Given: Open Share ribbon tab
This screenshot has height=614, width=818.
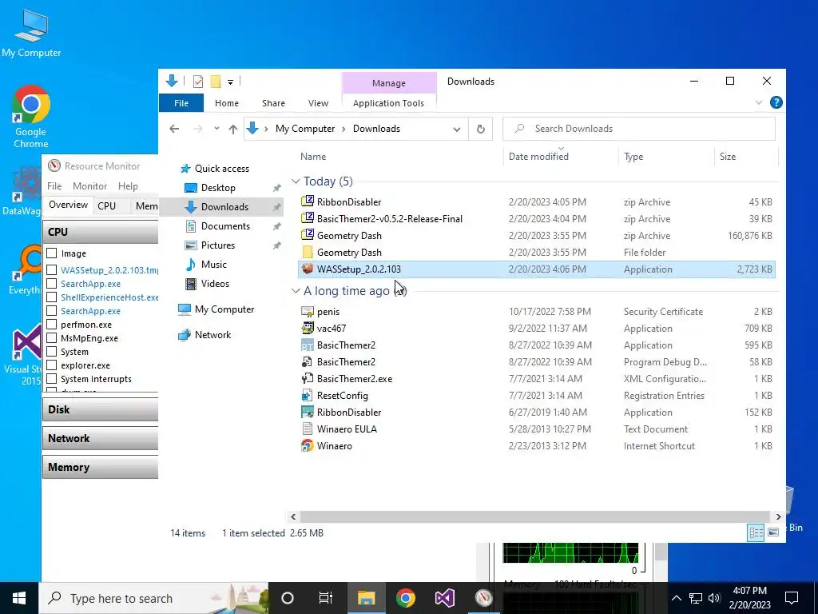Looking at the screenshot, I should coord(273,103).
